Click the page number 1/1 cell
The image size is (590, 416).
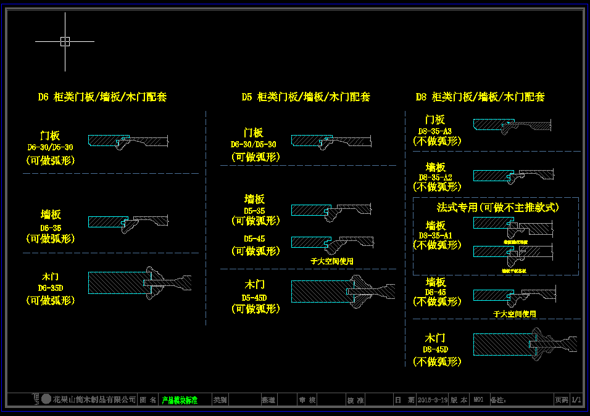(x=576, y=400)
